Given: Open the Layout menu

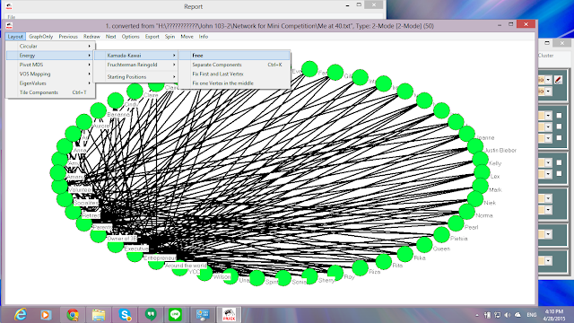Looking at the screenshot, I should [15, 37].
